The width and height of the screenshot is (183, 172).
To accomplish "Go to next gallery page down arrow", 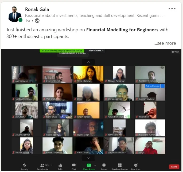I will (88, 158).
